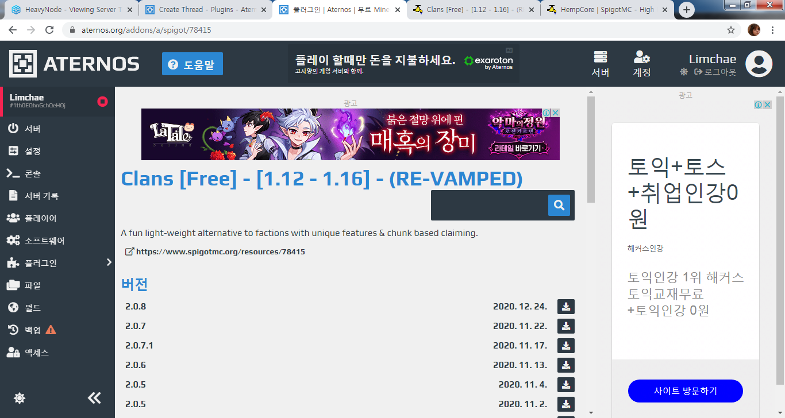Click the red server stop status icon
785x418 pixels.
[x=102, y=102]
